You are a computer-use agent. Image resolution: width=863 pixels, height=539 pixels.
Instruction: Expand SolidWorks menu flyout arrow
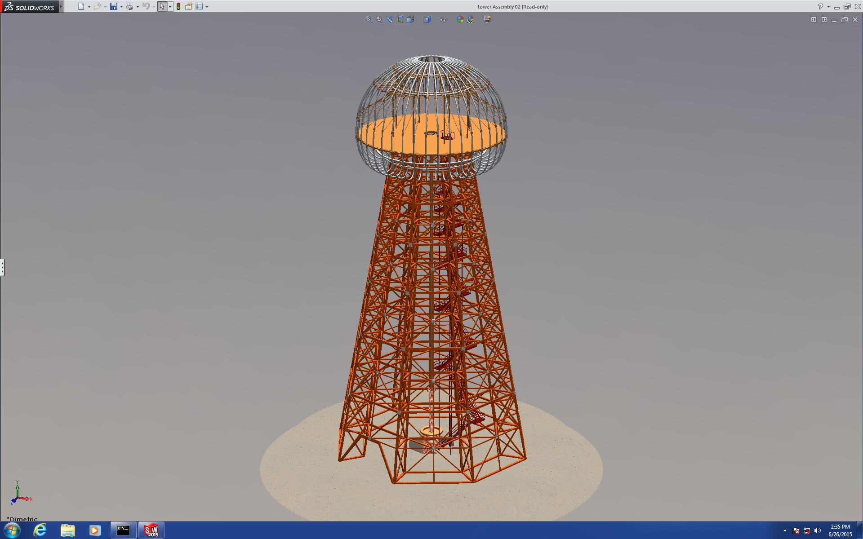(61, 6)
